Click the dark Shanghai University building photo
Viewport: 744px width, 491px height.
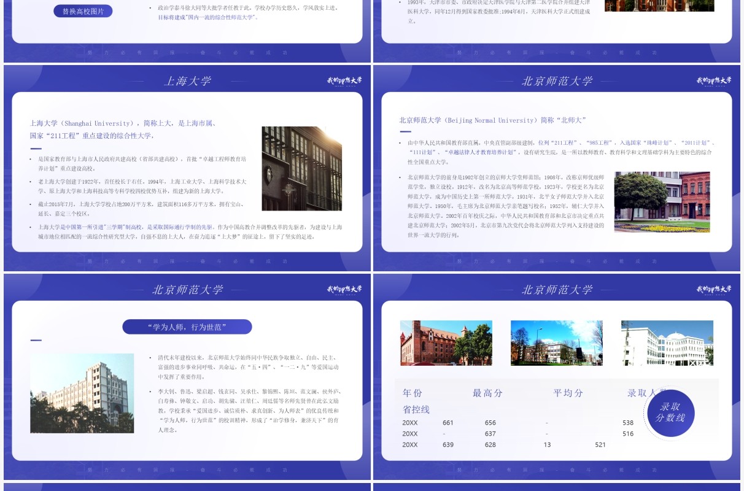(x=302, y=169)
